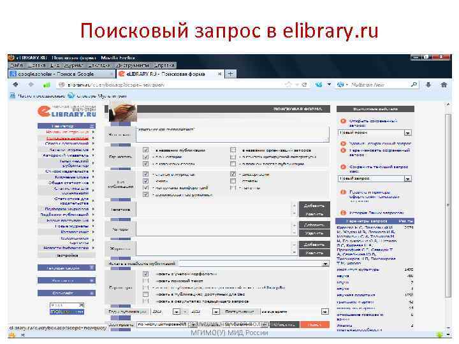Screen dimensions: 459x344
Task: Check 'в списках цитируемой литературы' checkbox
Action: coord(233,157)
